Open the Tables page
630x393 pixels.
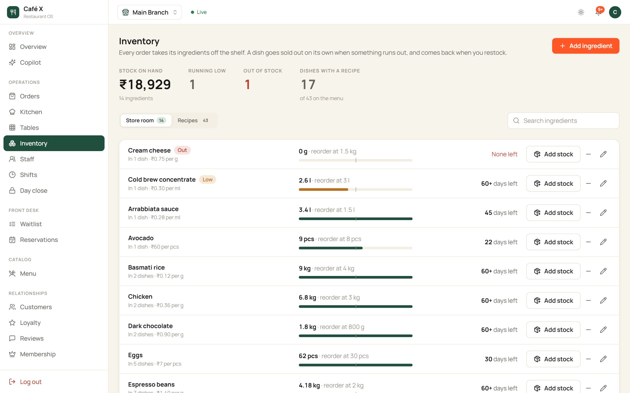coord(54,128)
